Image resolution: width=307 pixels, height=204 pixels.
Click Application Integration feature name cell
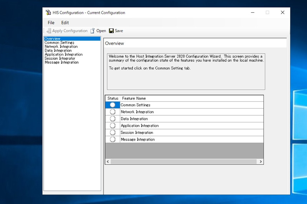coord(191,126)
